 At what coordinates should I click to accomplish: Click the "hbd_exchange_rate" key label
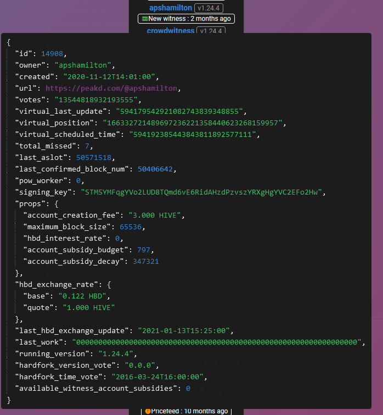(x=57, y=285)
